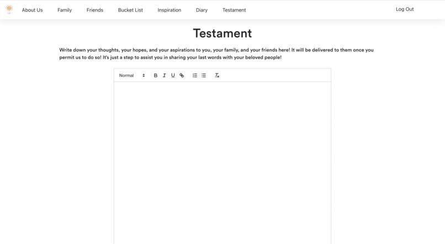Insert a hyperlink with the link icon
Viewport: 445px width, 244px height.
pos(182,76)
